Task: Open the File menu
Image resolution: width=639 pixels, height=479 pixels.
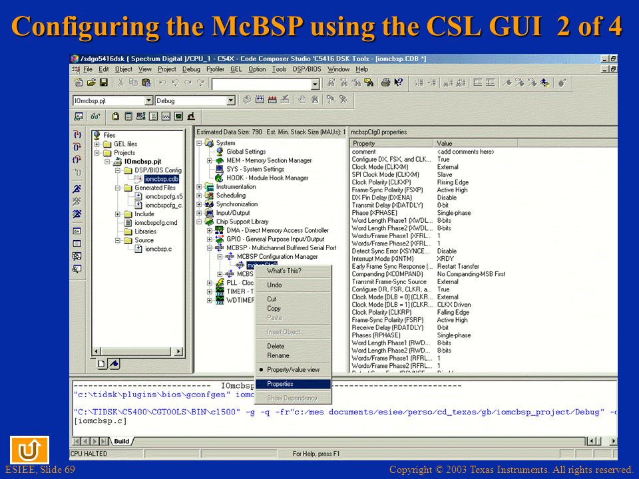Action: click(88, 69)
